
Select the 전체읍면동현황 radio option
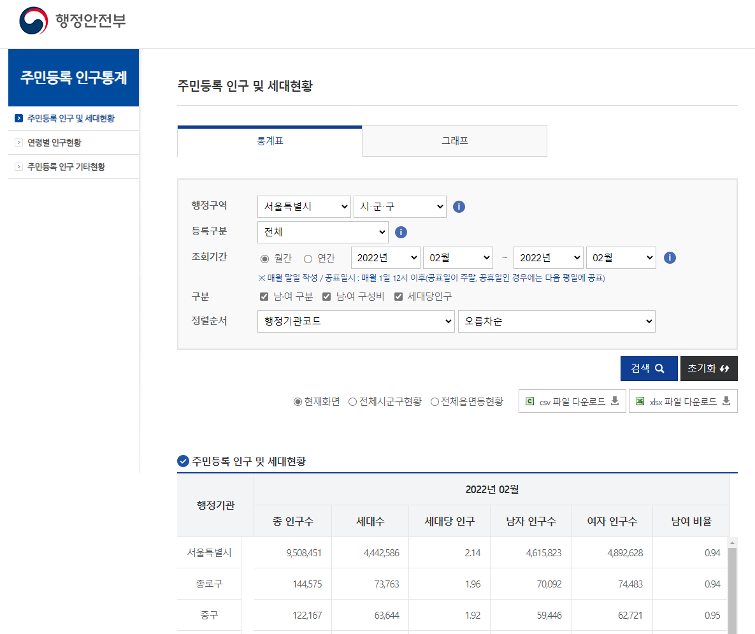tap(435, 401)
